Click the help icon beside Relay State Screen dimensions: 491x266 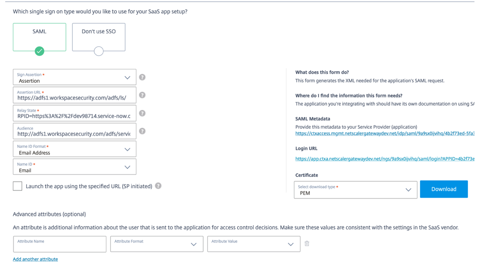click(x=142, y=113)
